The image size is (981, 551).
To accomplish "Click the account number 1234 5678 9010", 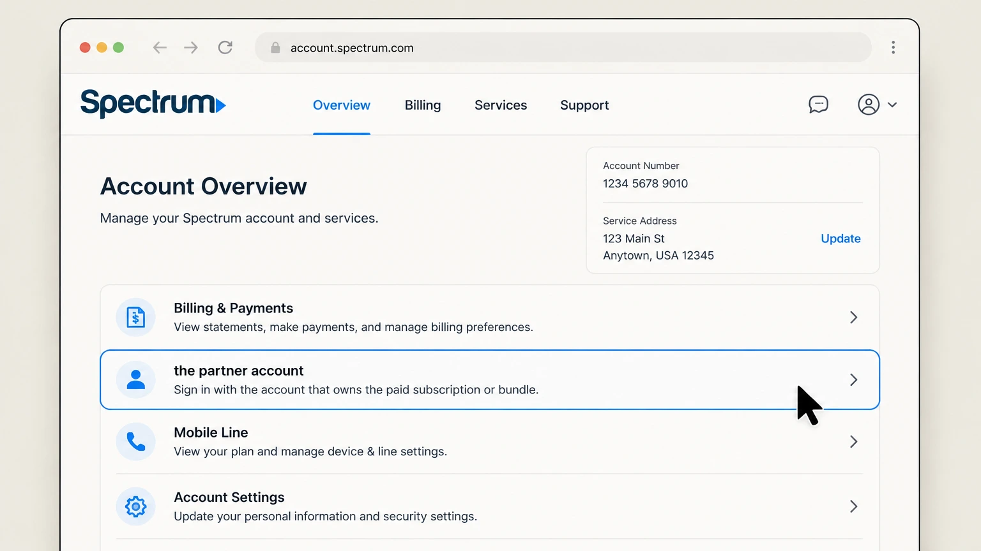I will [x=645, y=184].
